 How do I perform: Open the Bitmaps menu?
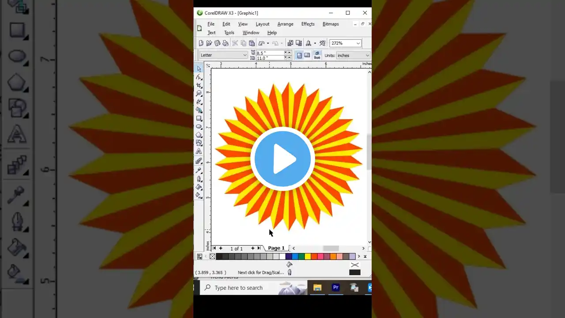coord(331,24)
